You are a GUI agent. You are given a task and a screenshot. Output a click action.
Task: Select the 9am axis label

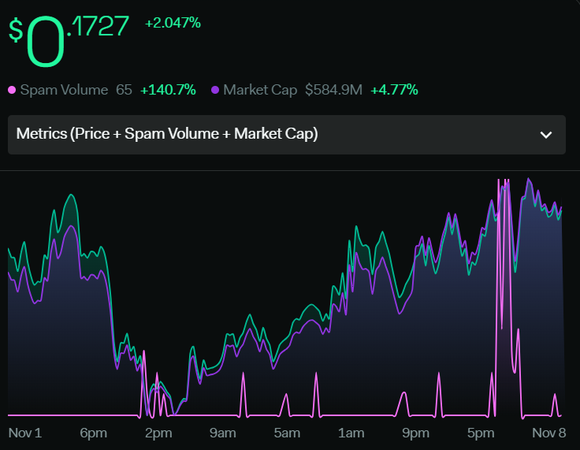tap(223, 433)
